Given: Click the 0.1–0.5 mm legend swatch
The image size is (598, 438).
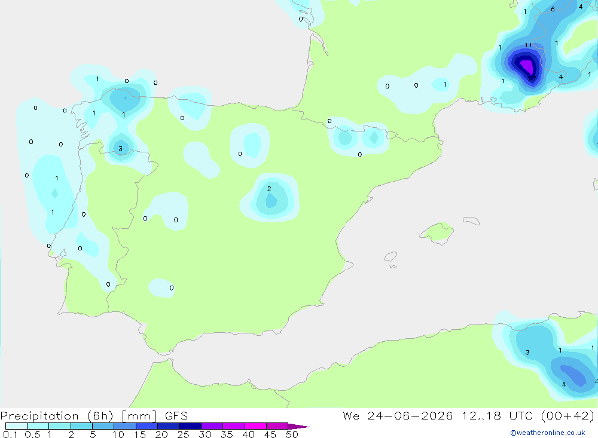Looking at the screenshot, I should (x=16, y=426).
